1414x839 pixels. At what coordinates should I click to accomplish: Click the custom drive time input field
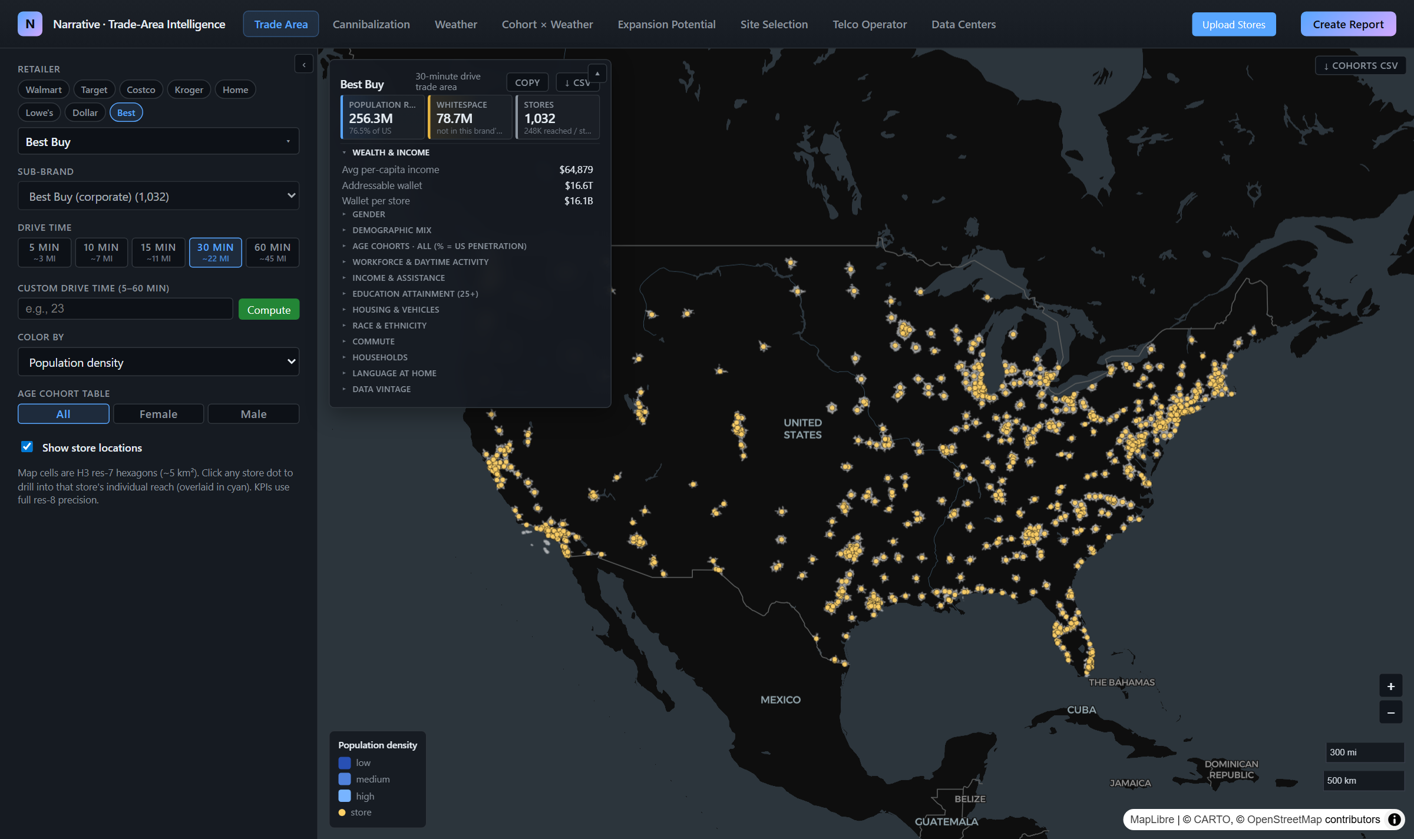(x=125, y=309)
